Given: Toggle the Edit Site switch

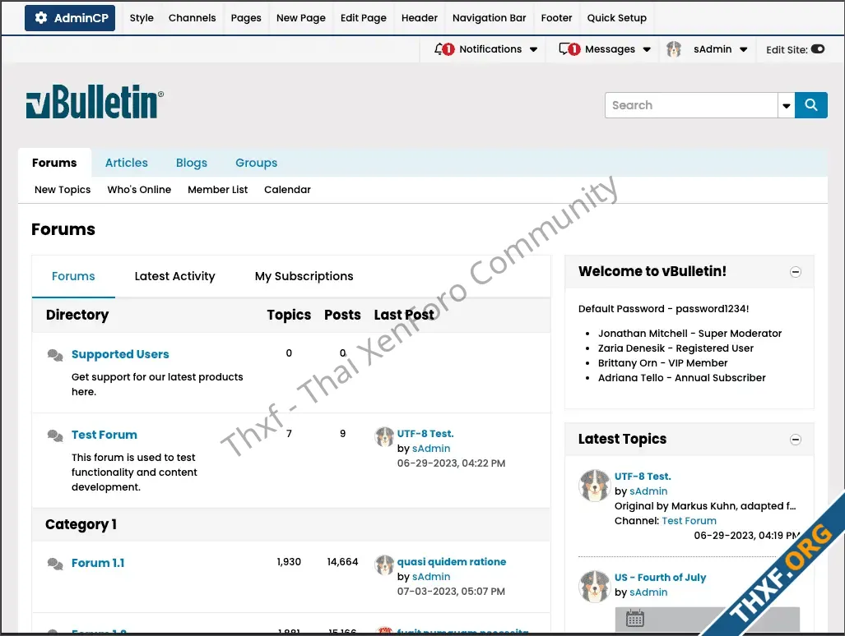Looking at the screenshot, I should (x=818, y=49).
